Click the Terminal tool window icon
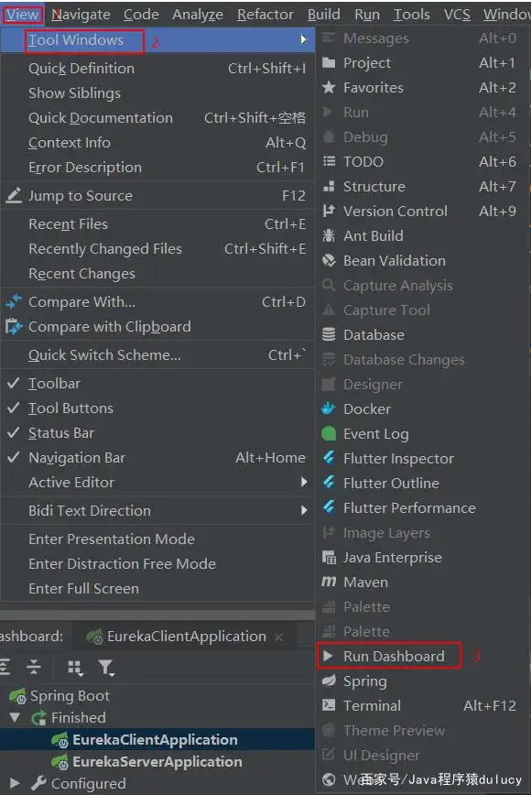Viewport: 531px width, 795px height. tap(329, 704)
